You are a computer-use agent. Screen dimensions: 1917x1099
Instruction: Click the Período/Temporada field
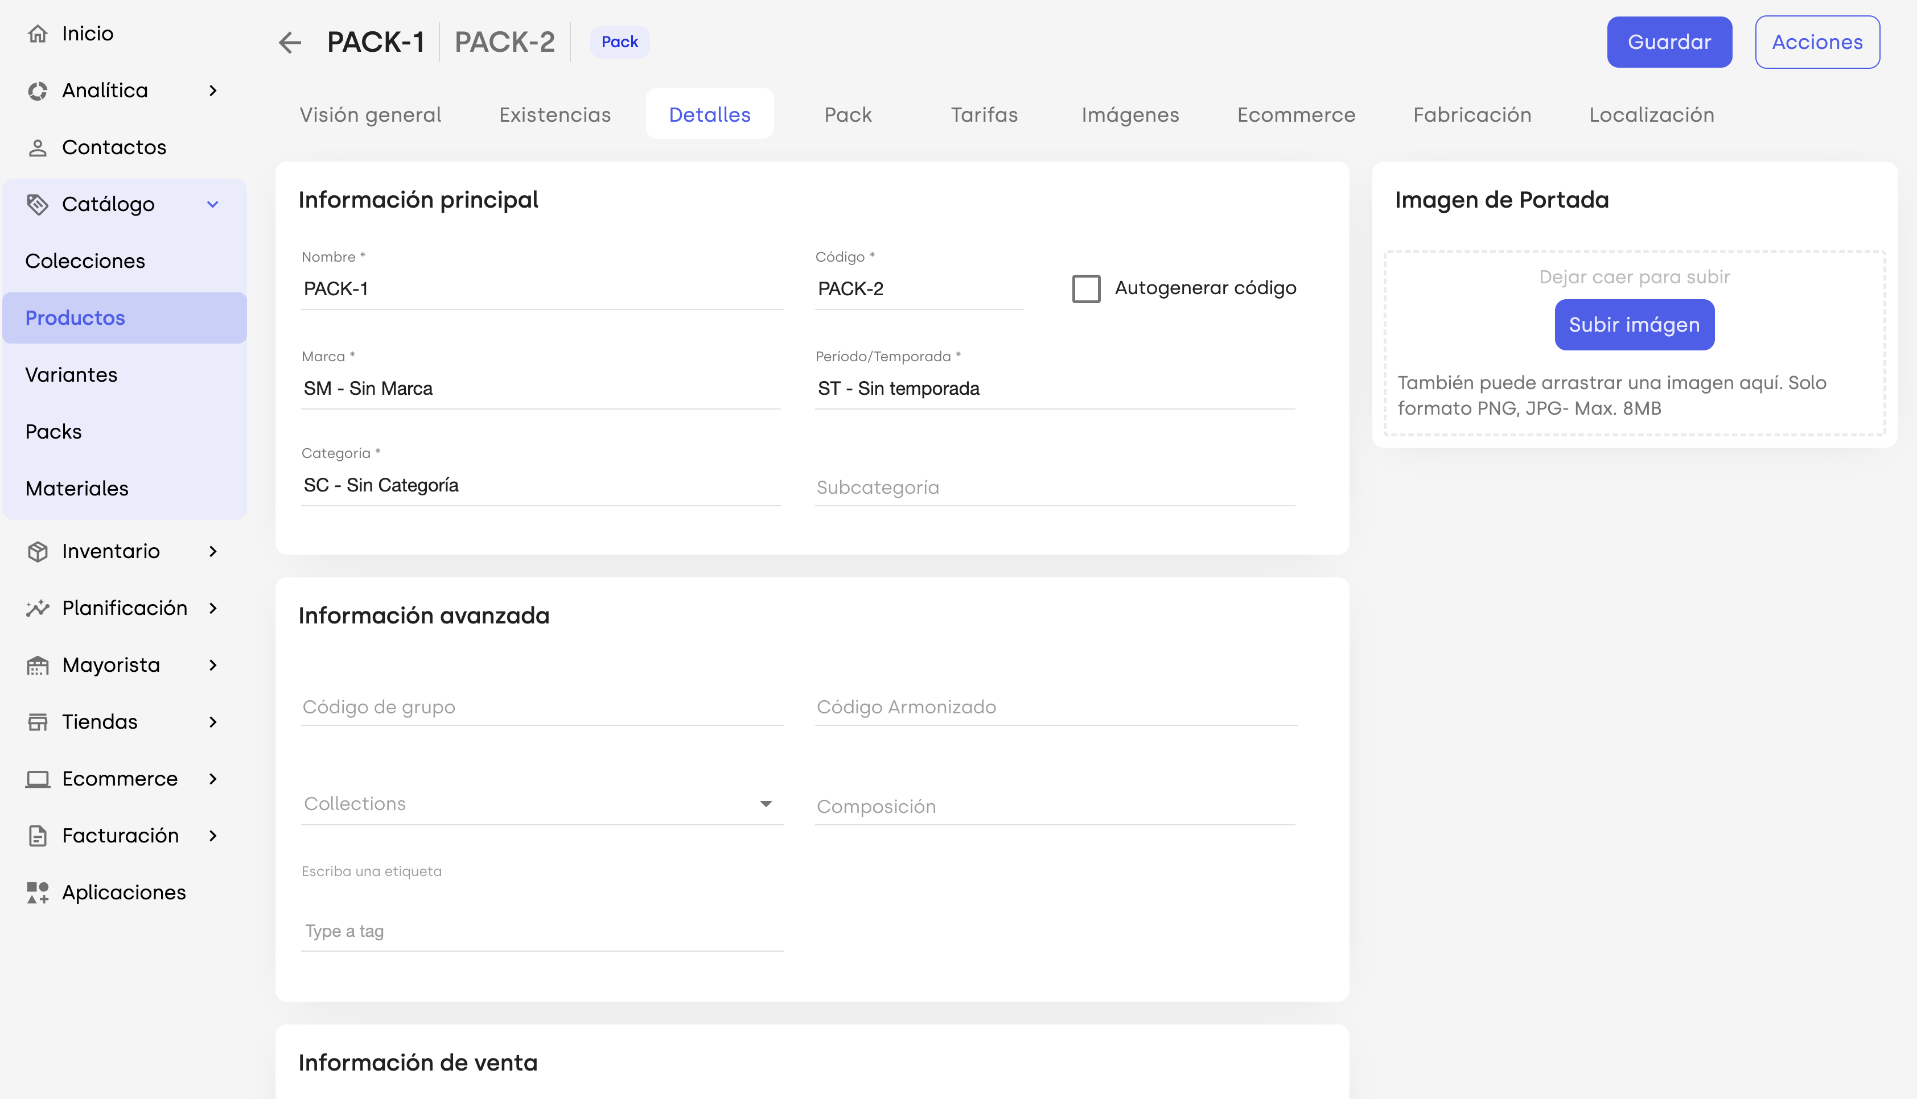point(1055,389)
